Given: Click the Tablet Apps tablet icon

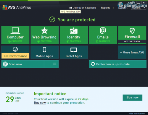Looking at the screenshot, I should pos(74,50).
